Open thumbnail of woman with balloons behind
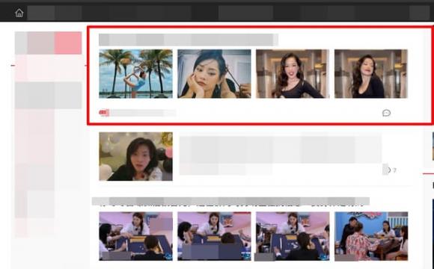This screenshot has height=269, width=434. [x=135, y=156]
